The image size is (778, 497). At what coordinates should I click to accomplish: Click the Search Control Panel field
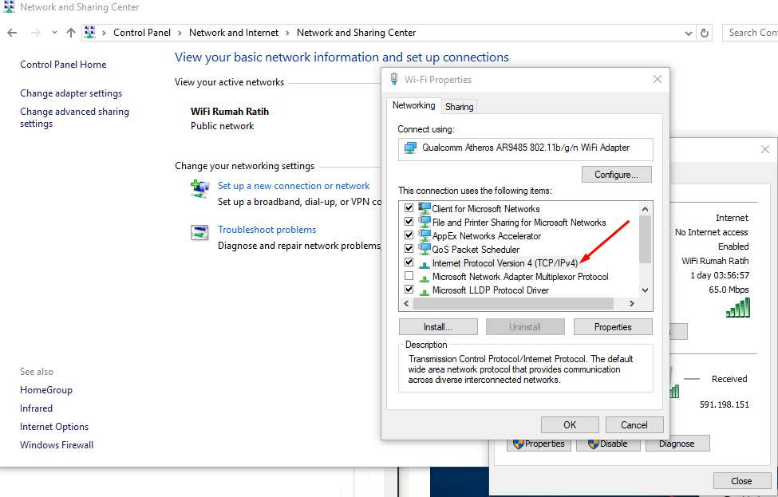pyautogui.click(x=750, y=33)
